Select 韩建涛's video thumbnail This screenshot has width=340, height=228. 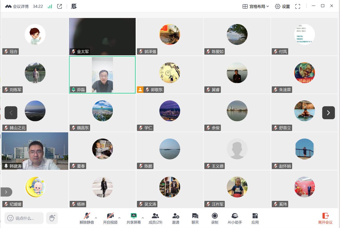[35, 151]
